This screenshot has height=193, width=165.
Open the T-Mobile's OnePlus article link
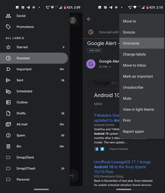107,118
